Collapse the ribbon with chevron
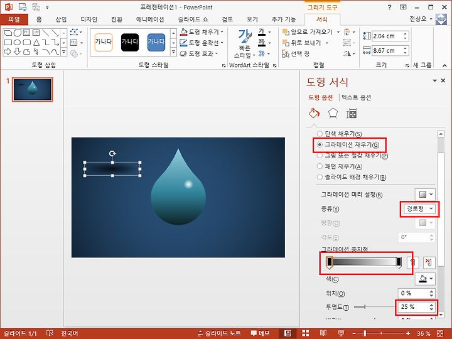Image resolution: width=452 pixels, height=339 pixels. [444, 66]
